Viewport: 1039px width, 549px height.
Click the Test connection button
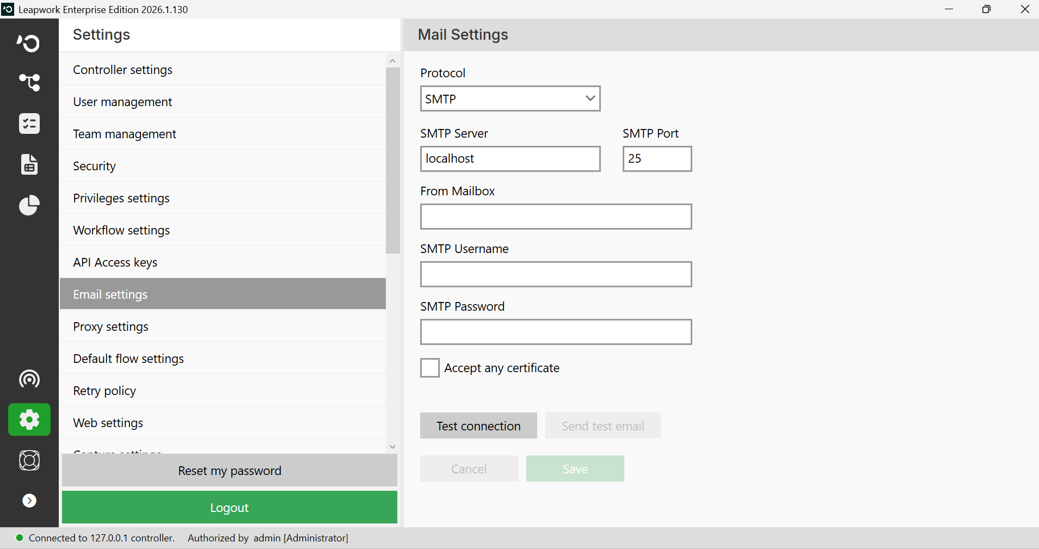click(x=478, y=425)
